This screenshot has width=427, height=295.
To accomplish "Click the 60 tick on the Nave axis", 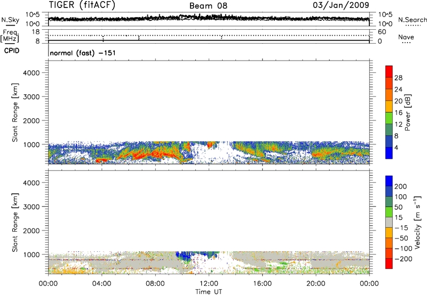I will point(382,32).
